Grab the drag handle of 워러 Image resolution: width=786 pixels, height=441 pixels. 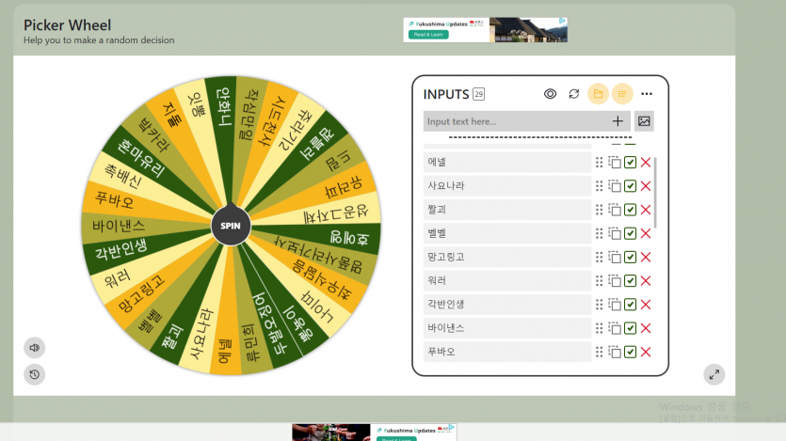599,281
